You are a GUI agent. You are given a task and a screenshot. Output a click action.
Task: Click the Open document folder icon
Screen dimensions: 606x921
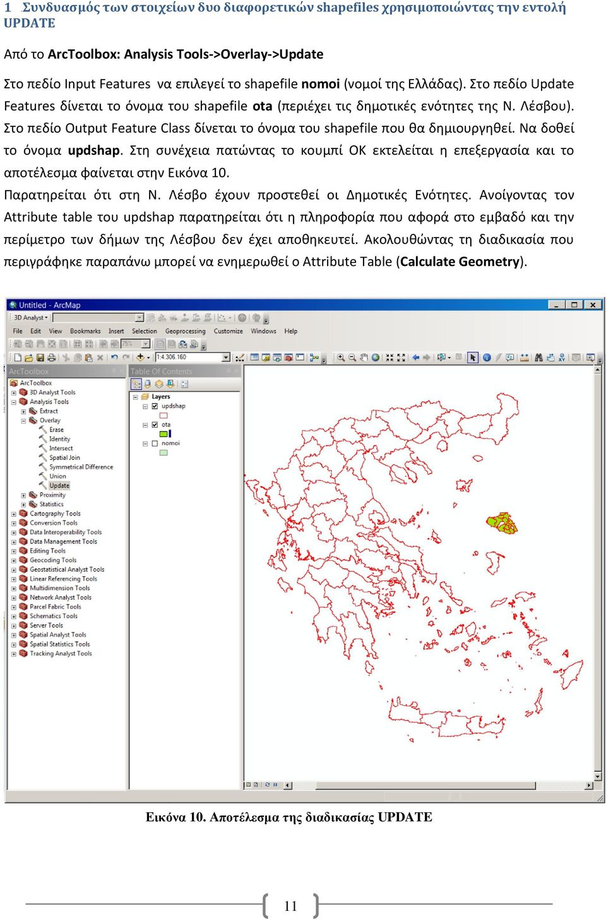tap(29, 358)
